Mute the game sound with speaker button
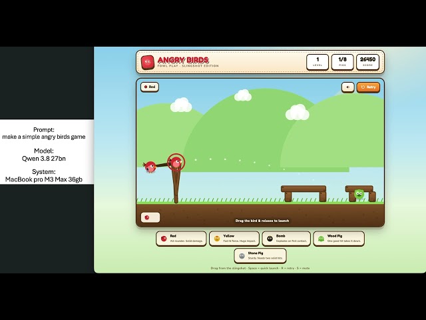 click(x=347, y=87)
